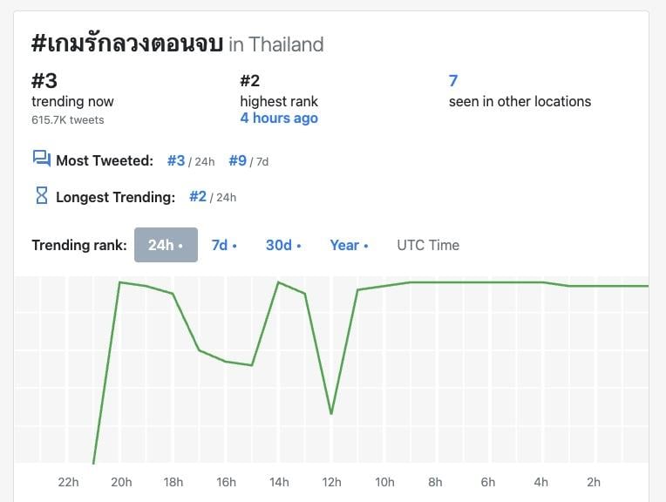Click the 22h label on time axis

click(68, 482)
